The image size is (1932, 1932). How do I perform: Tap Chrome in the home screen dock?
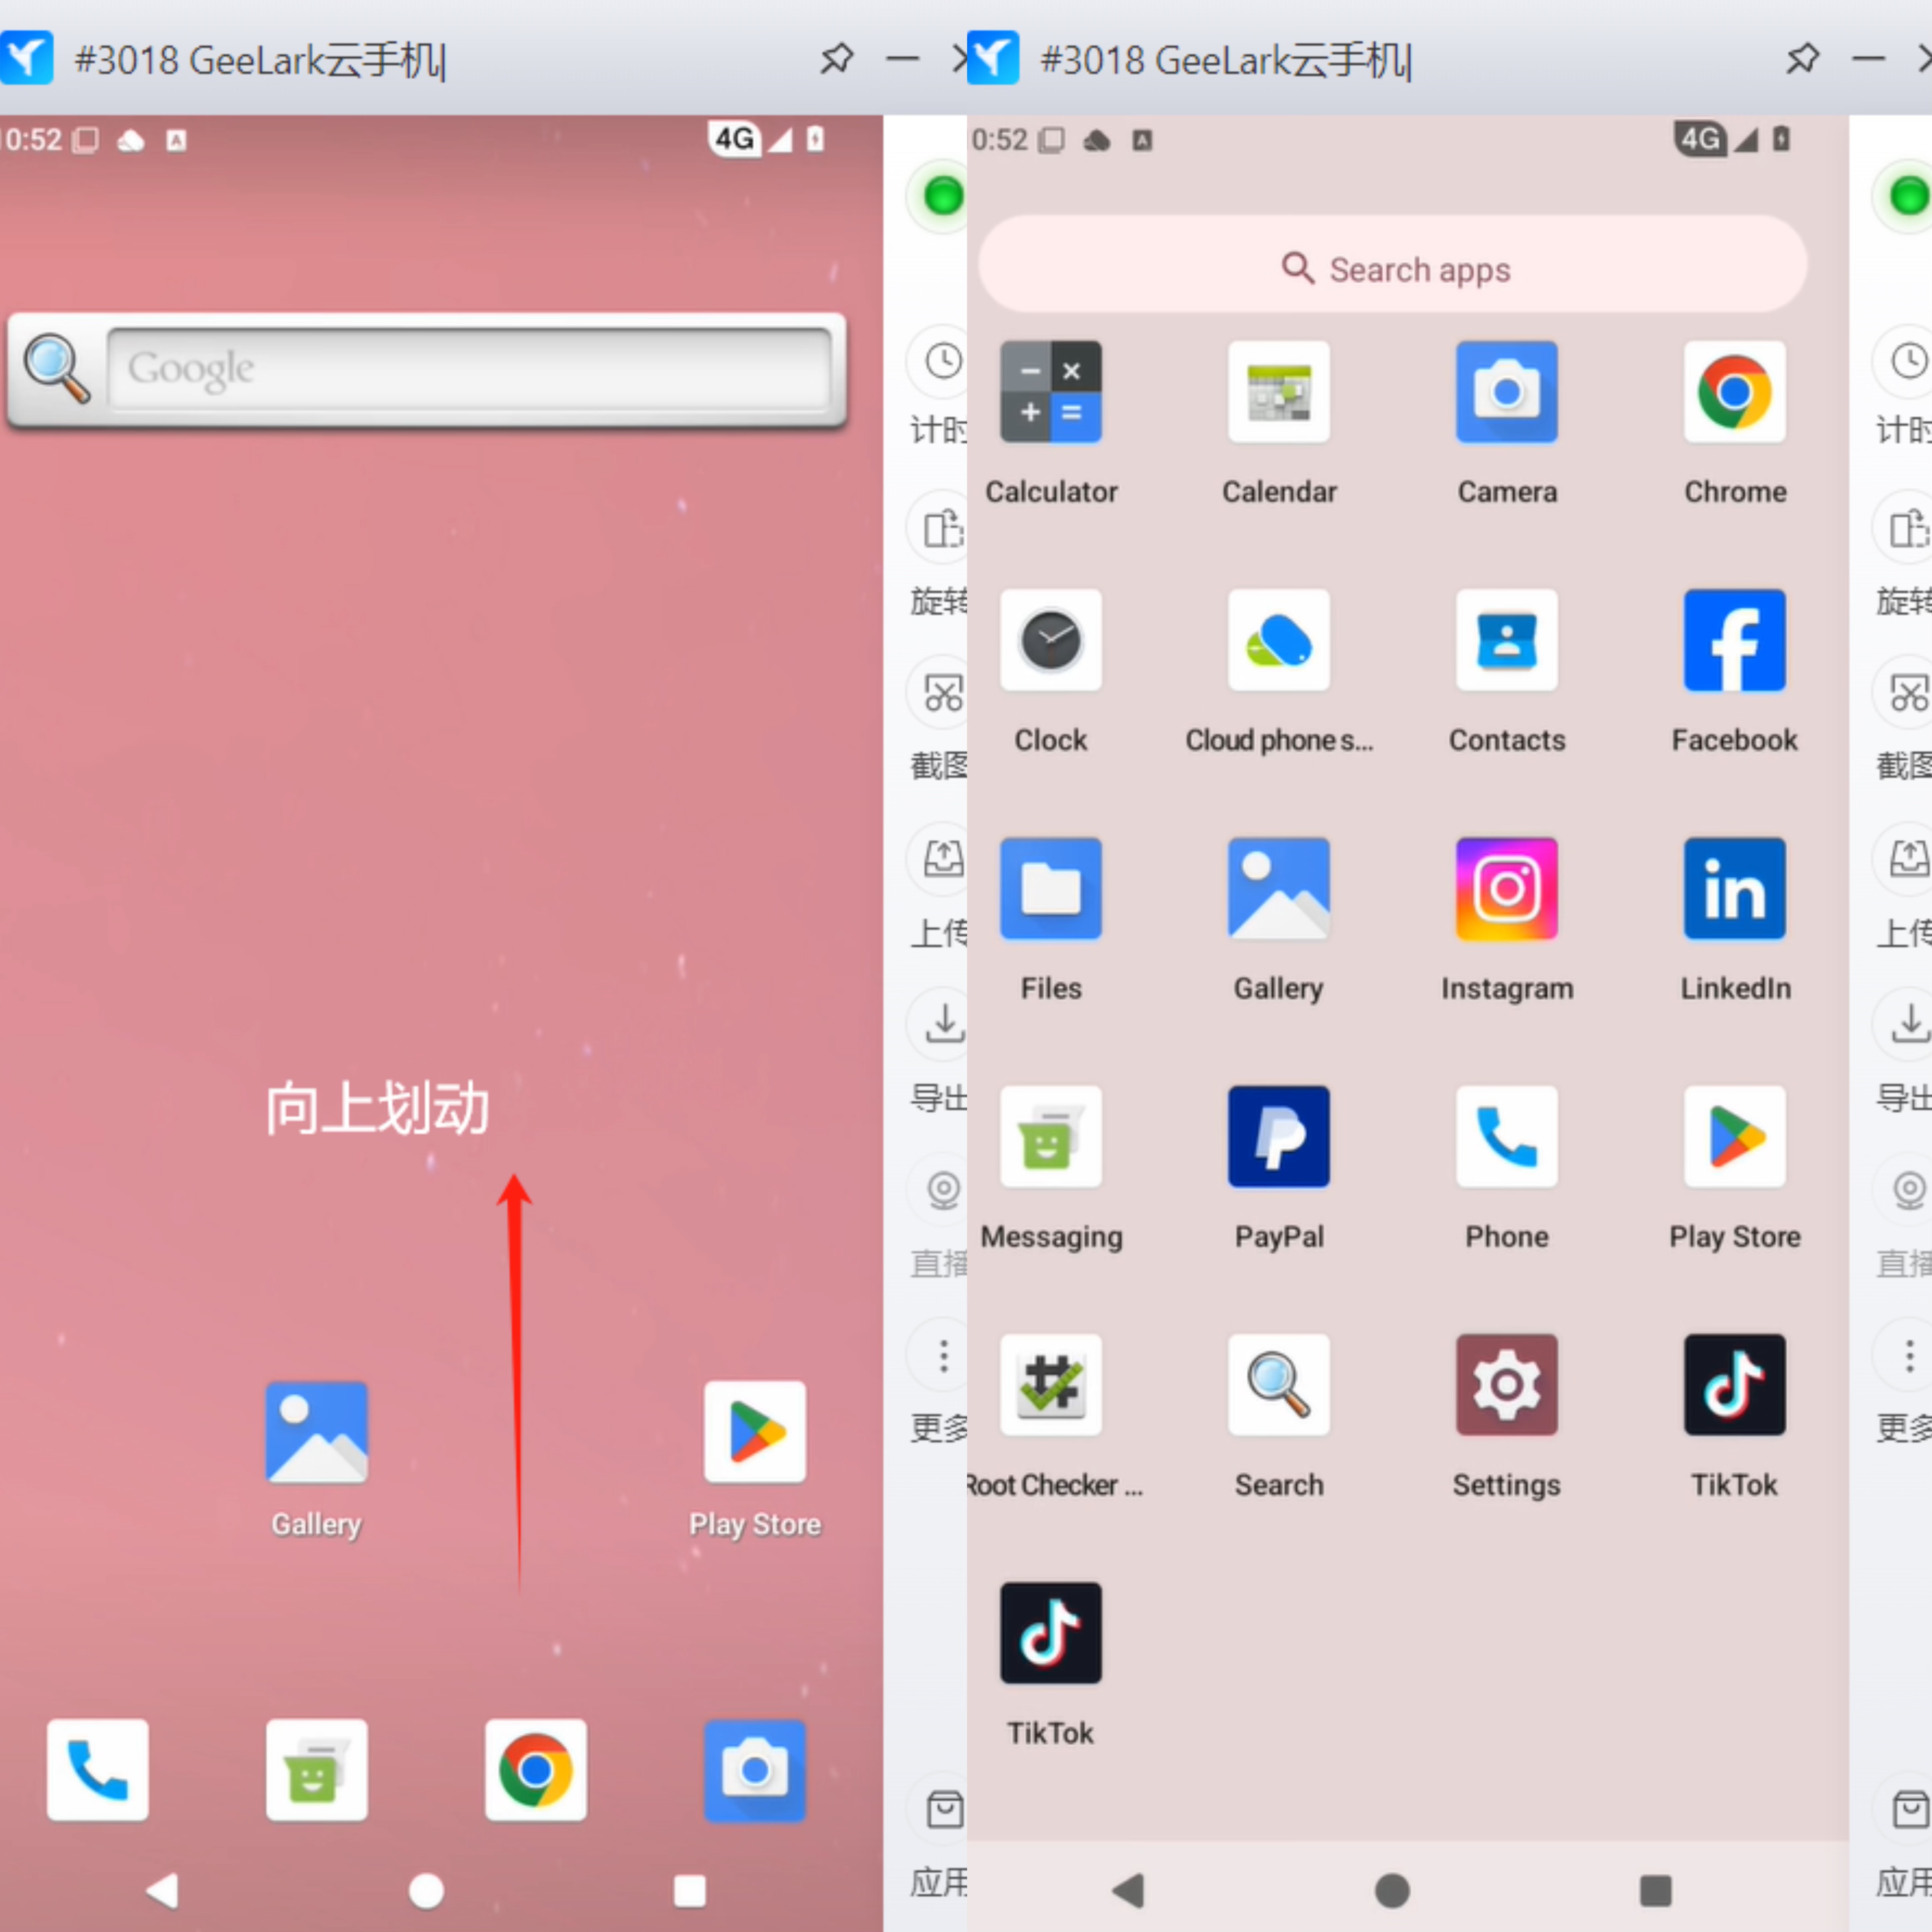536,1769
